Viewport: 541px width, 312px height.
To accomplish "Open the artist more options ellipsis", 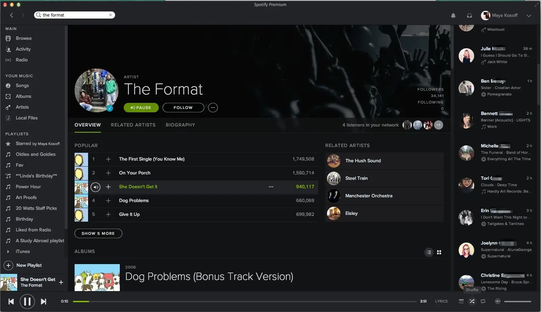I will tap(213, 108).
